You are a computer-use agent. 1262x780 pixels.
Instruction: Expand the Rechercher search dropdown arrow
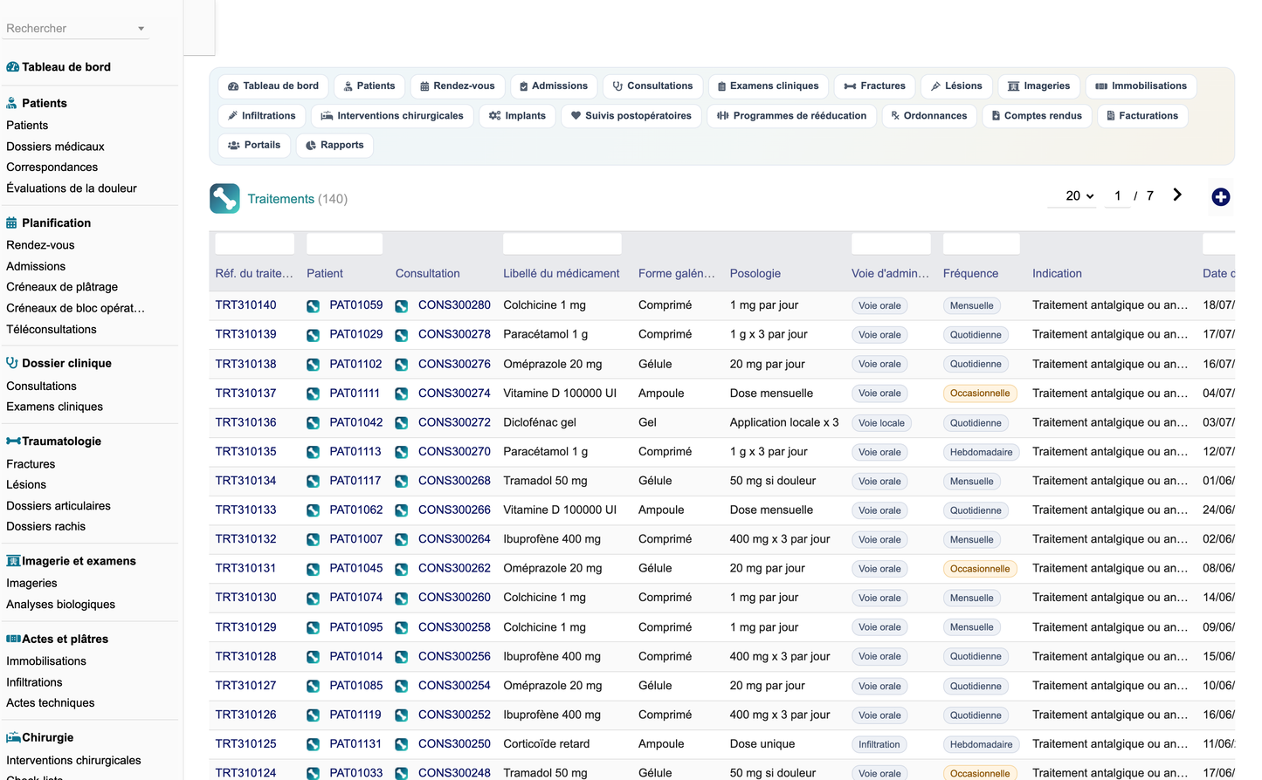(x=141, y=29)
